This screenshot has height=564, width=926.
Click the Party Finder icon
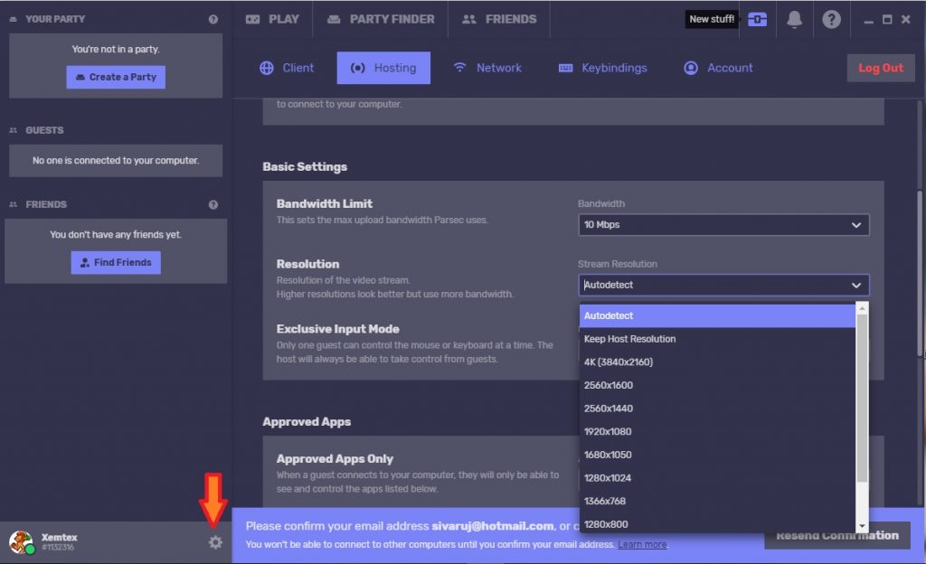tap(334, 20)
